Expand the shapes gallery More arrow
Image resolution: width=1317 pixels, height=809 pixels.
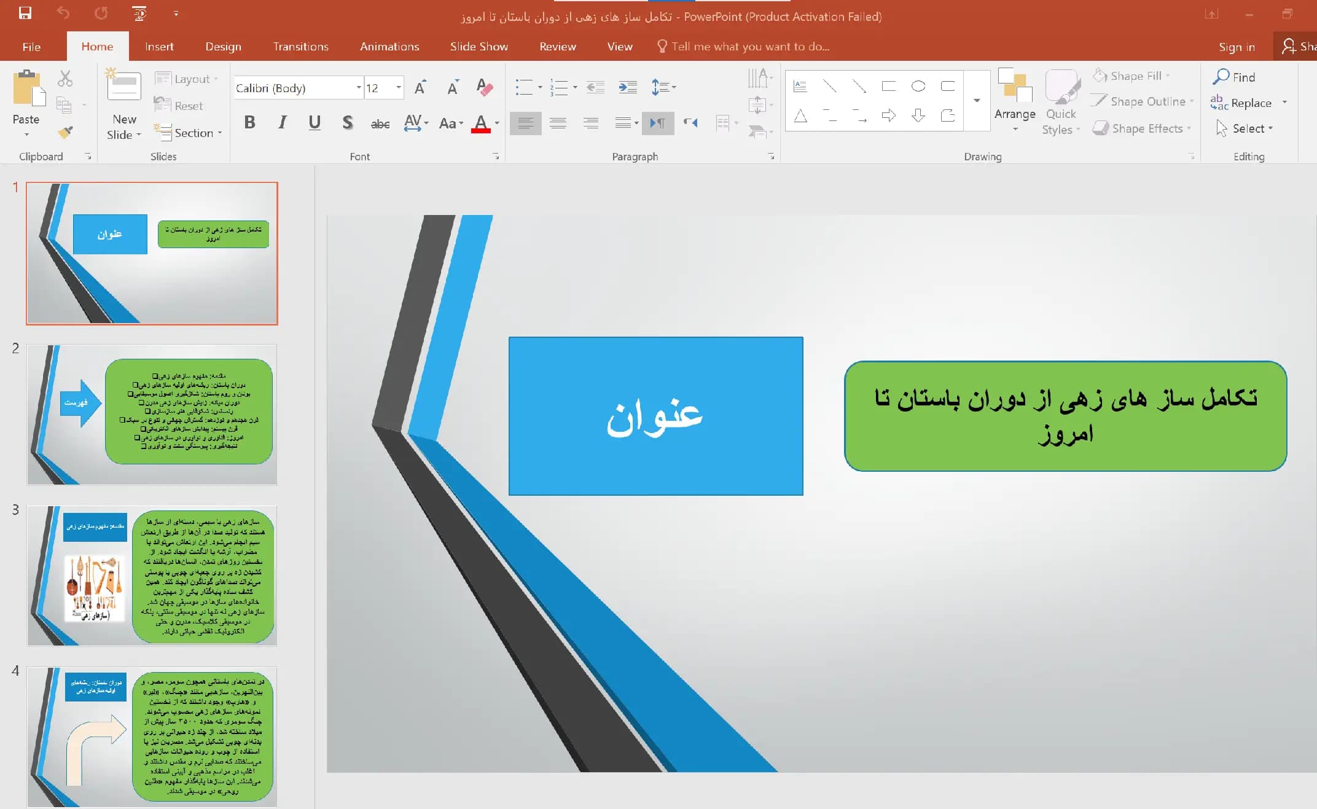pos(977,100)
